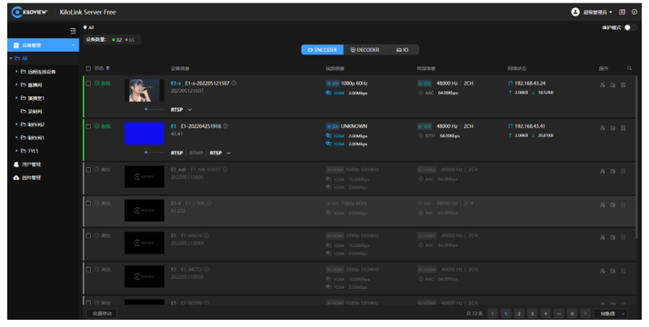The height and width of the screenshot is (327, 649).
Task: Click the details icon for 192.168.43.24 row
Action: [x=623, y=84]
